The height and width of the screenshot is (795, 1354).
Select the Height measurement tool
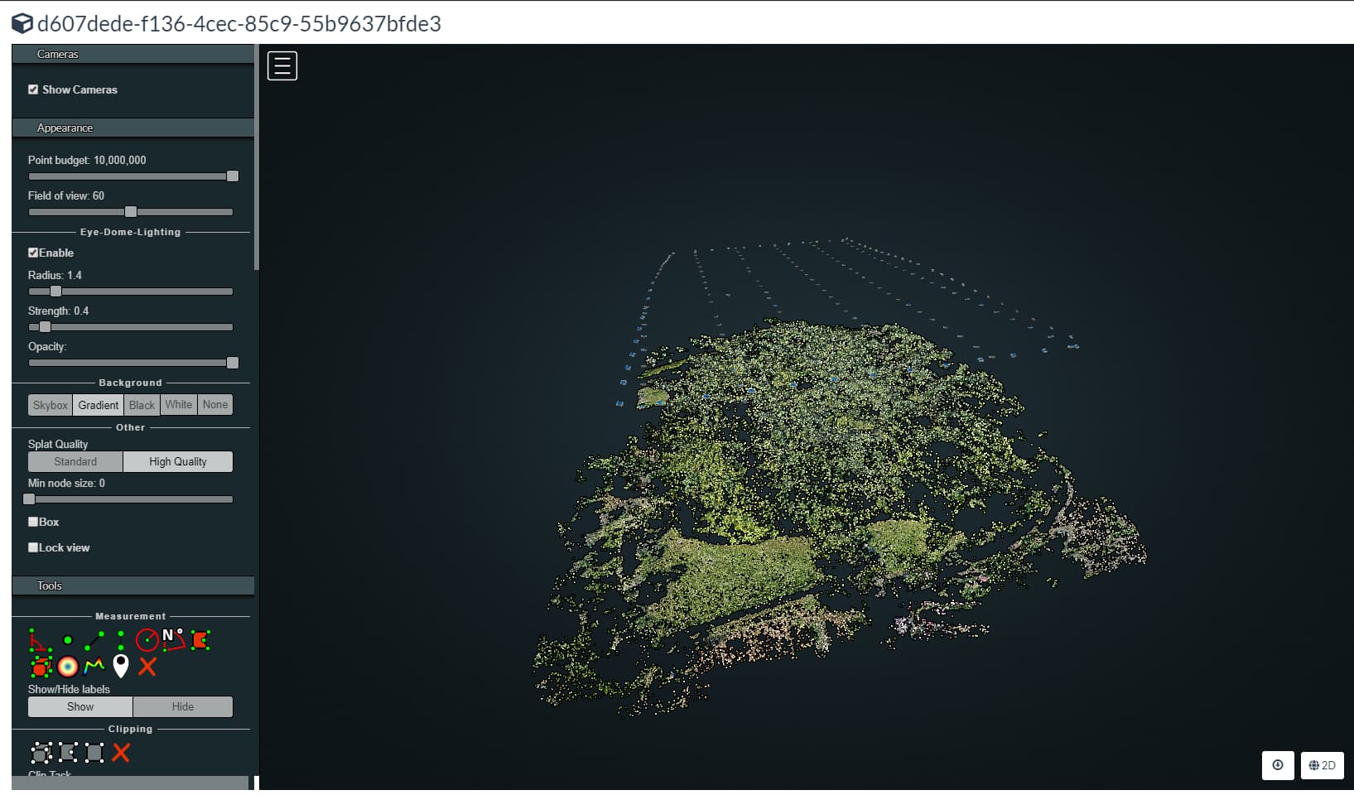(121, 639)
